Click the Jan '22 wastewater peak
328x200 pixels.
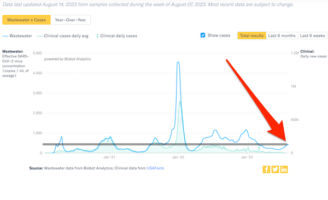pyautogui.click(x=178, y=62)
